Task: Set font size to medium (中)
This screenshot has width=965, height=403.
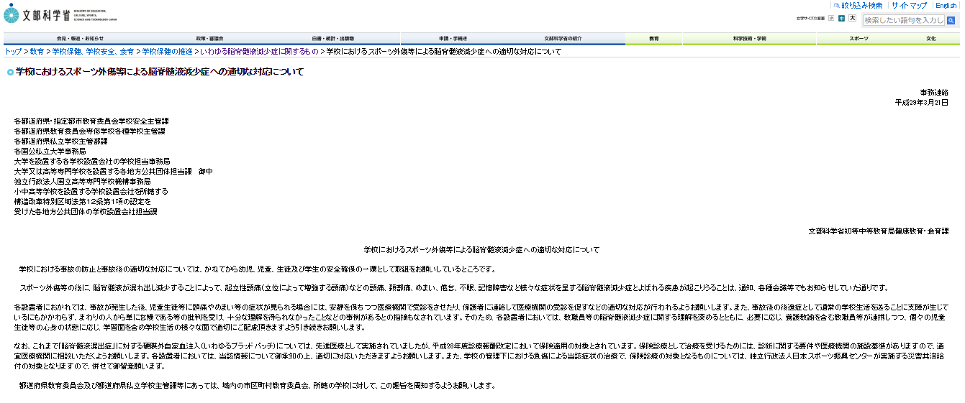Action: tap(841, 19)
